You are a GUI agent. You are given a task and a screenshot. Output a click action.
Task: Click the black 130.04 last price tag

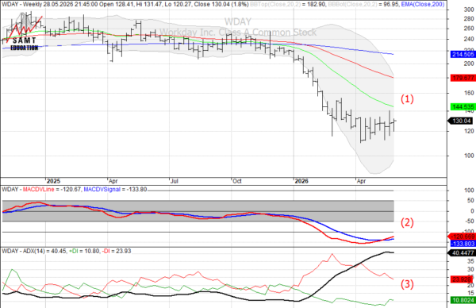pyautogui.click(x=461, y=121)
